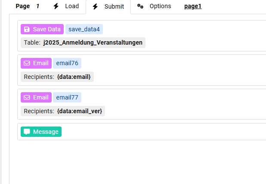Image resolution: width=266 pixels, height=184 pixels.
Task: Select the email77 name tag
Action: 67,97
